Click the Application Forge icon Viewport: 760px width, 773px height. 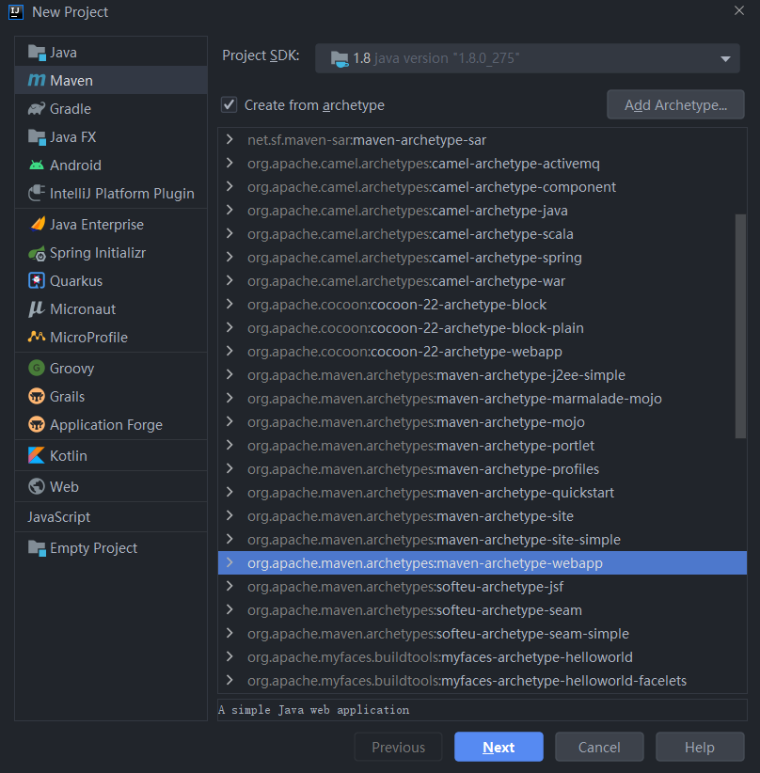pyautogui.click(x=37, y=424)
